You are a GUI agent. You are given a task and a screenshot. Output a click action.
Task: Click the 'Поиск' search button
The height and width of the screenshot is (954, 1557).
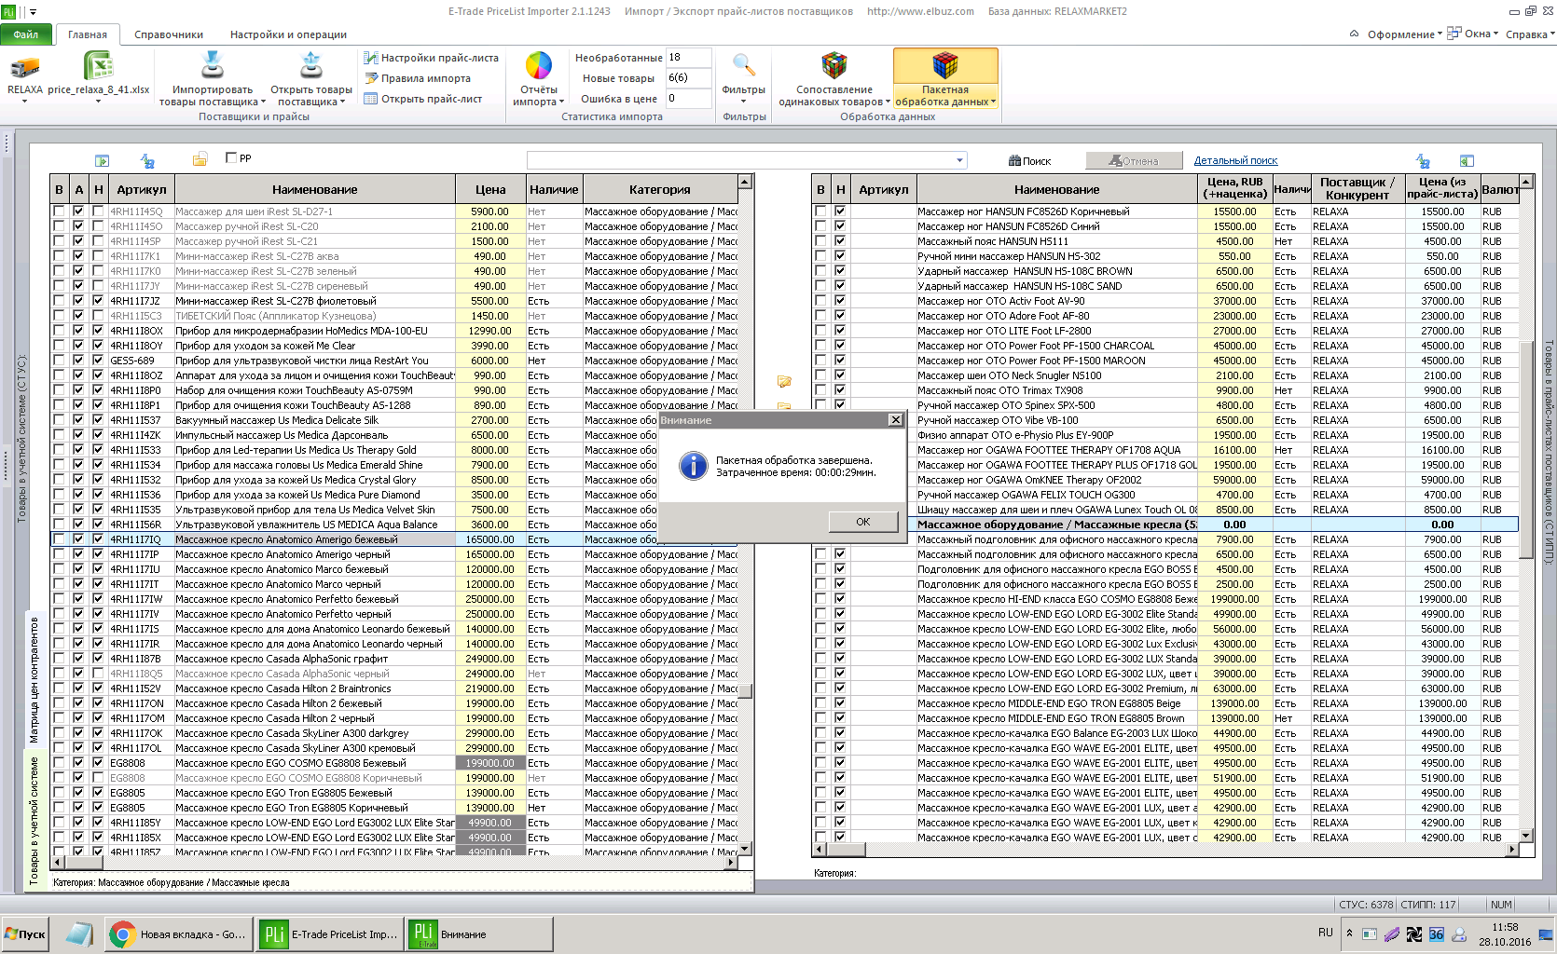pyautogui.click(x=1029, y=161)
